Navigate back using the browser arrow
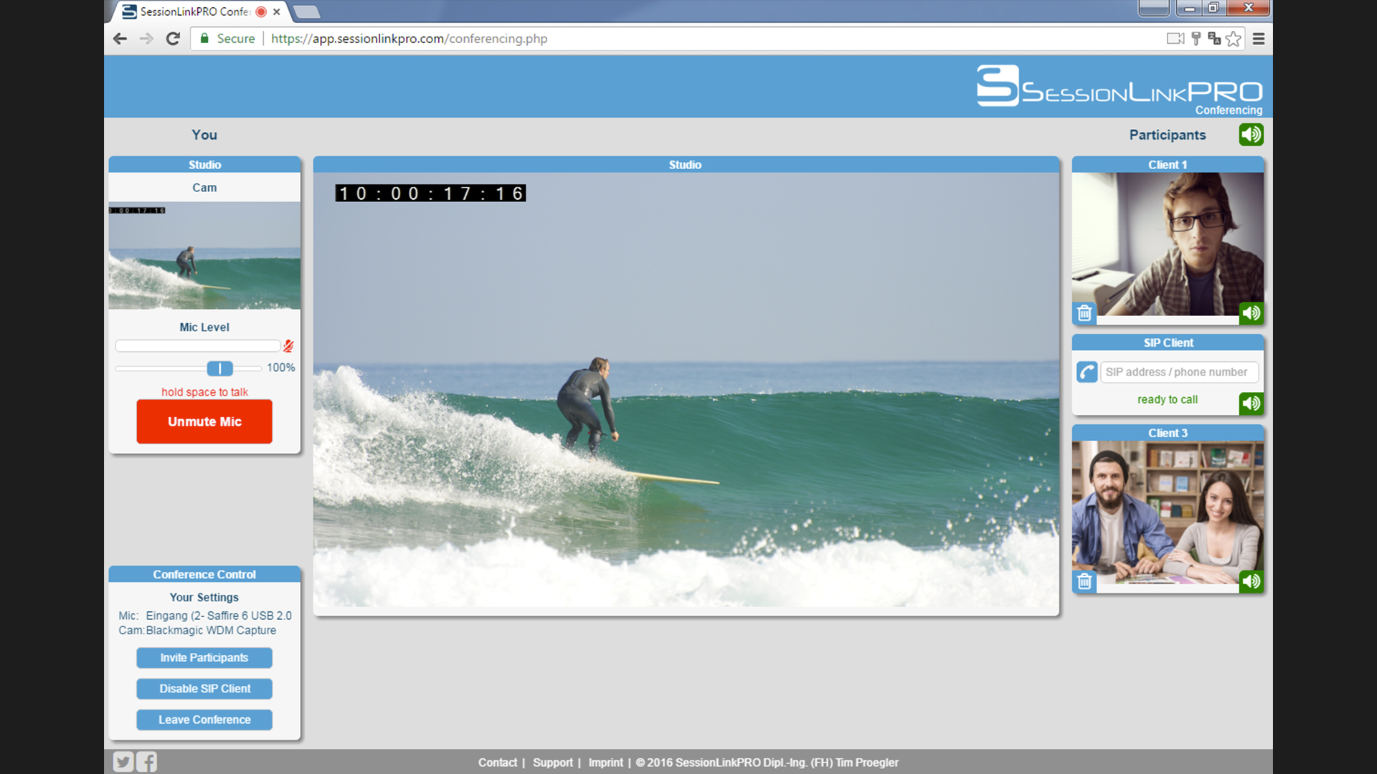This screenshot has width=1377, height=774. [x=120, y=39]
